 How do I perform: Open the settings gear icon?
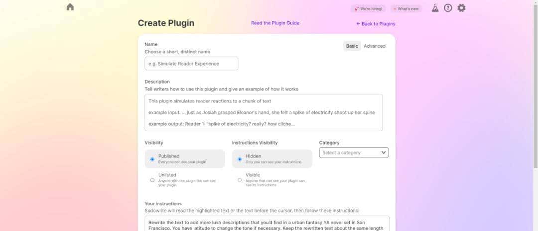(x=461, y=8)
